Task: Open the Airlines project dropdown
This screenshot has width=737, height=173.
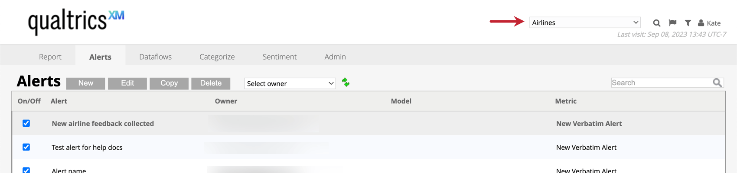Action: (585, 22)
